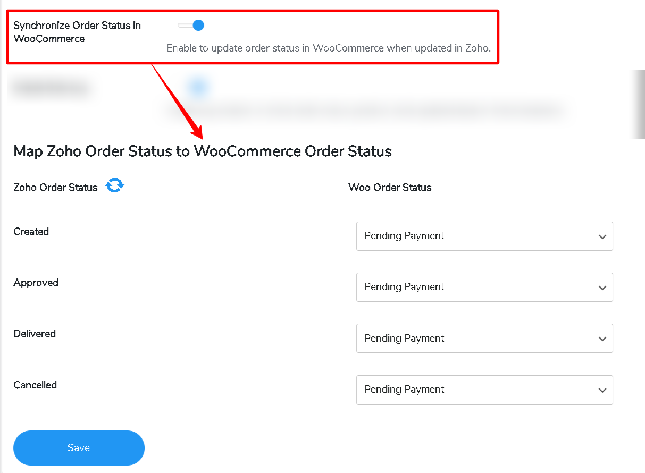Click the Zoho Order Status column label
Viewport: 645px width, 473px height.
[x=55, y=187]
